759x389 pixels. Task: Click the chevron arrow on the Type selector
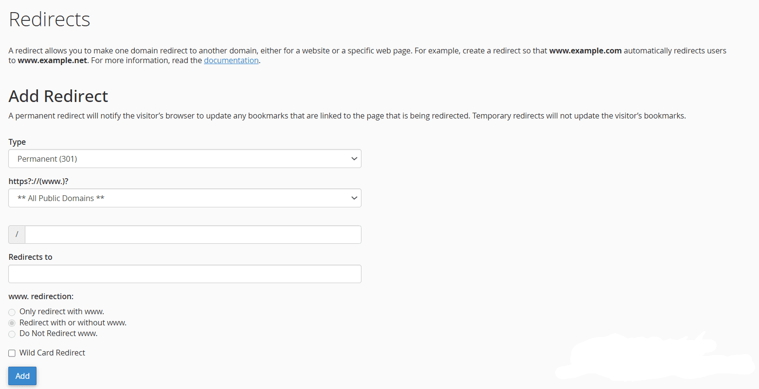click(x=354, y=159)
